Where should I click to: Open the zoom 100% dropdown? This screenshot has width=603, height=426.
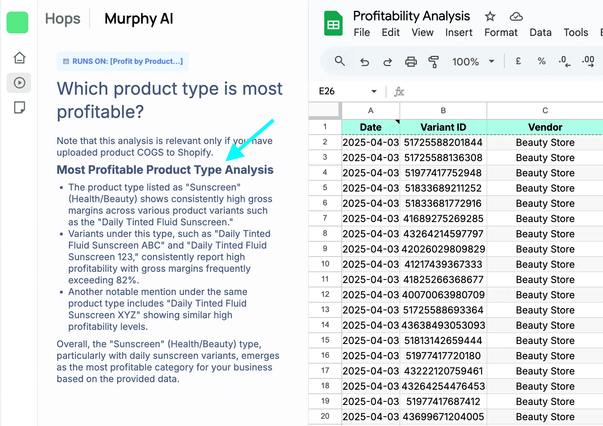pyautogui.click(x=473, y=62)
